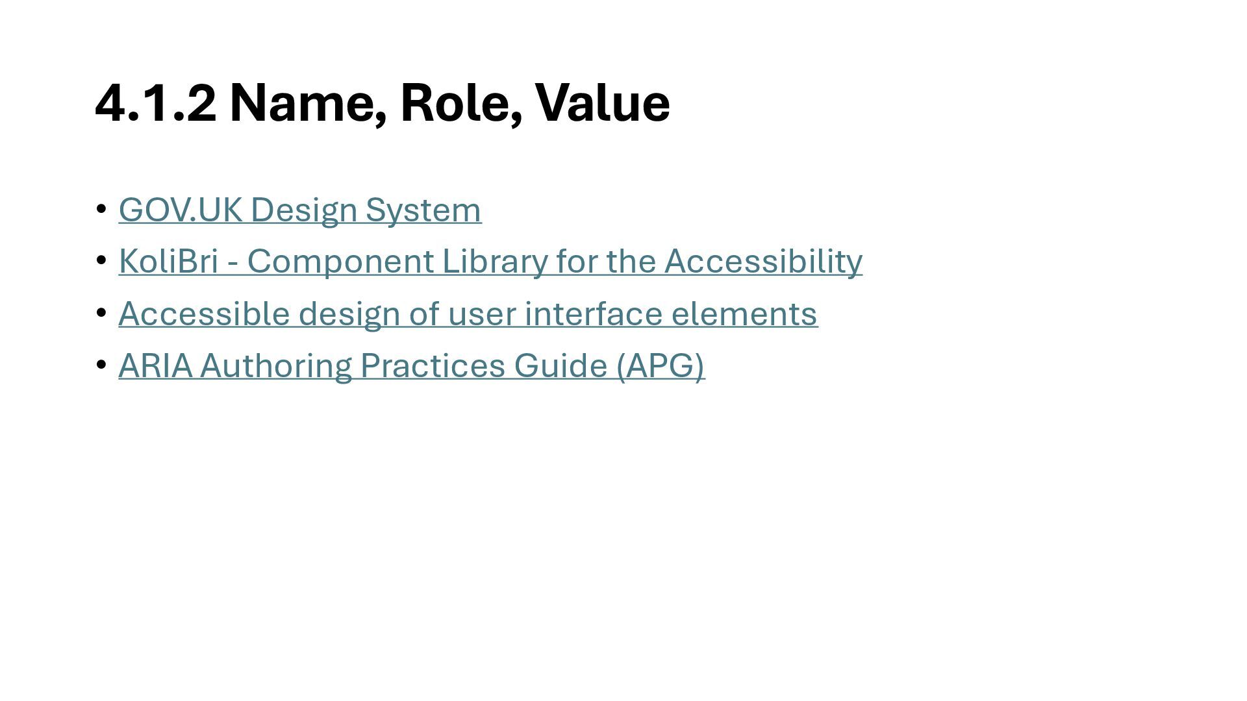Open the KoliBri Component Library link
The height and width of the screenshot is (701, 1247).
click(x=490, y=262)
